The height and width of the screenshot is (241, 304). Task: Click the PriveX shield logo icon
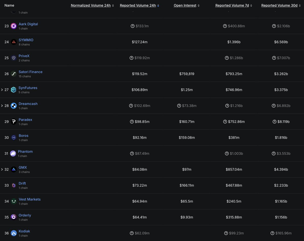pos(14,58)
